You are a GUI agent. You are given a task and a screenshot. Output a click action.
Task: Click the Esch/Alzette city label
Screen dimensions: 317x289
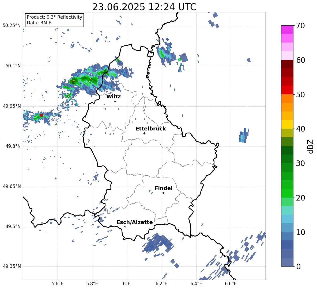coord(135,222)
